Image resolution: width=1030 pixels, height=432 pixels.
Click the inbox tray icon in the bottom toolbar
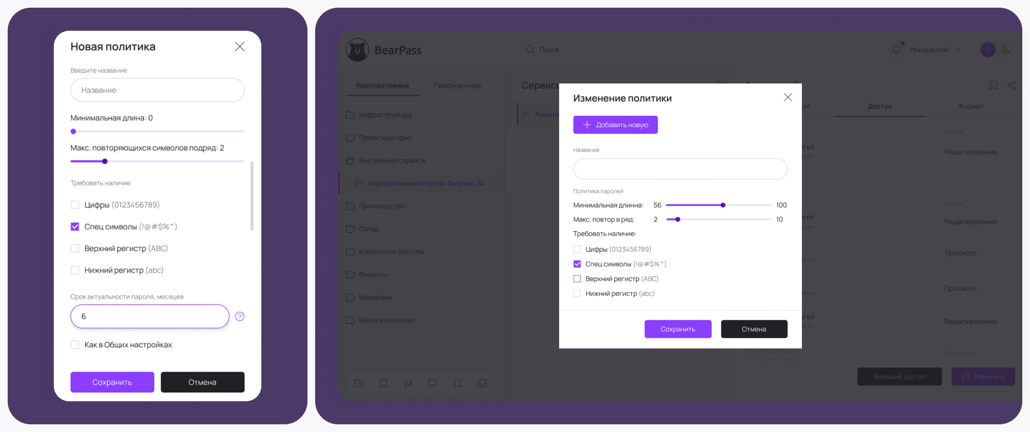(482, 383)
